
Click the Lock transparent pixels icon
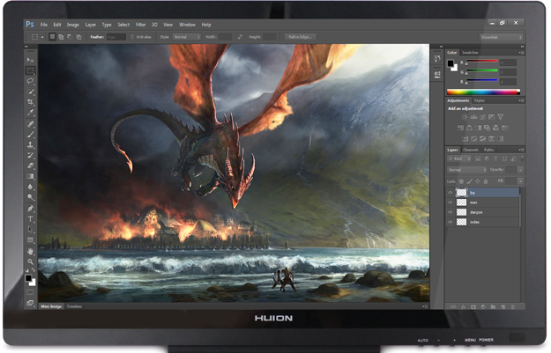(461, 181)
